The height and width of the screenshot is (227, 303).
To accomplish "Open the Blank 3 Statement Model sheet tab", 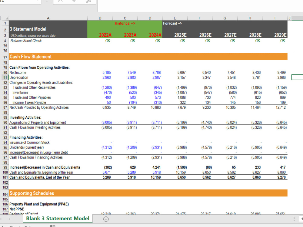I will point(58,219).
